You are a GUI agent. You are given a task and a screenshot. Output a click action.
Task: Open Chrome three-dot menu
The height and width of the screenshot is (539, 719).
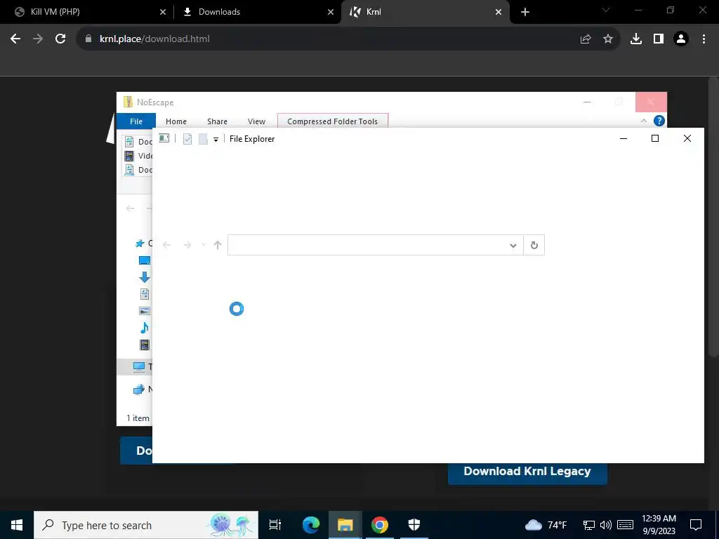click(704, 39)
